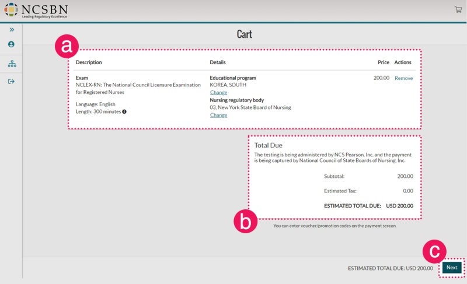
Task: Click the Total Due heading
Action: pyautogui.click(x=268, y=145)
